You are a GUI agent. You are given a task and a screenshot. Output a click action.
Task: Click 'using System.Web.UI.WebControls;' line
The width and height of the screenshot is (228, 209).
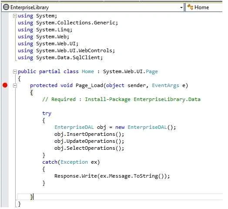click(x=66, y=51)
